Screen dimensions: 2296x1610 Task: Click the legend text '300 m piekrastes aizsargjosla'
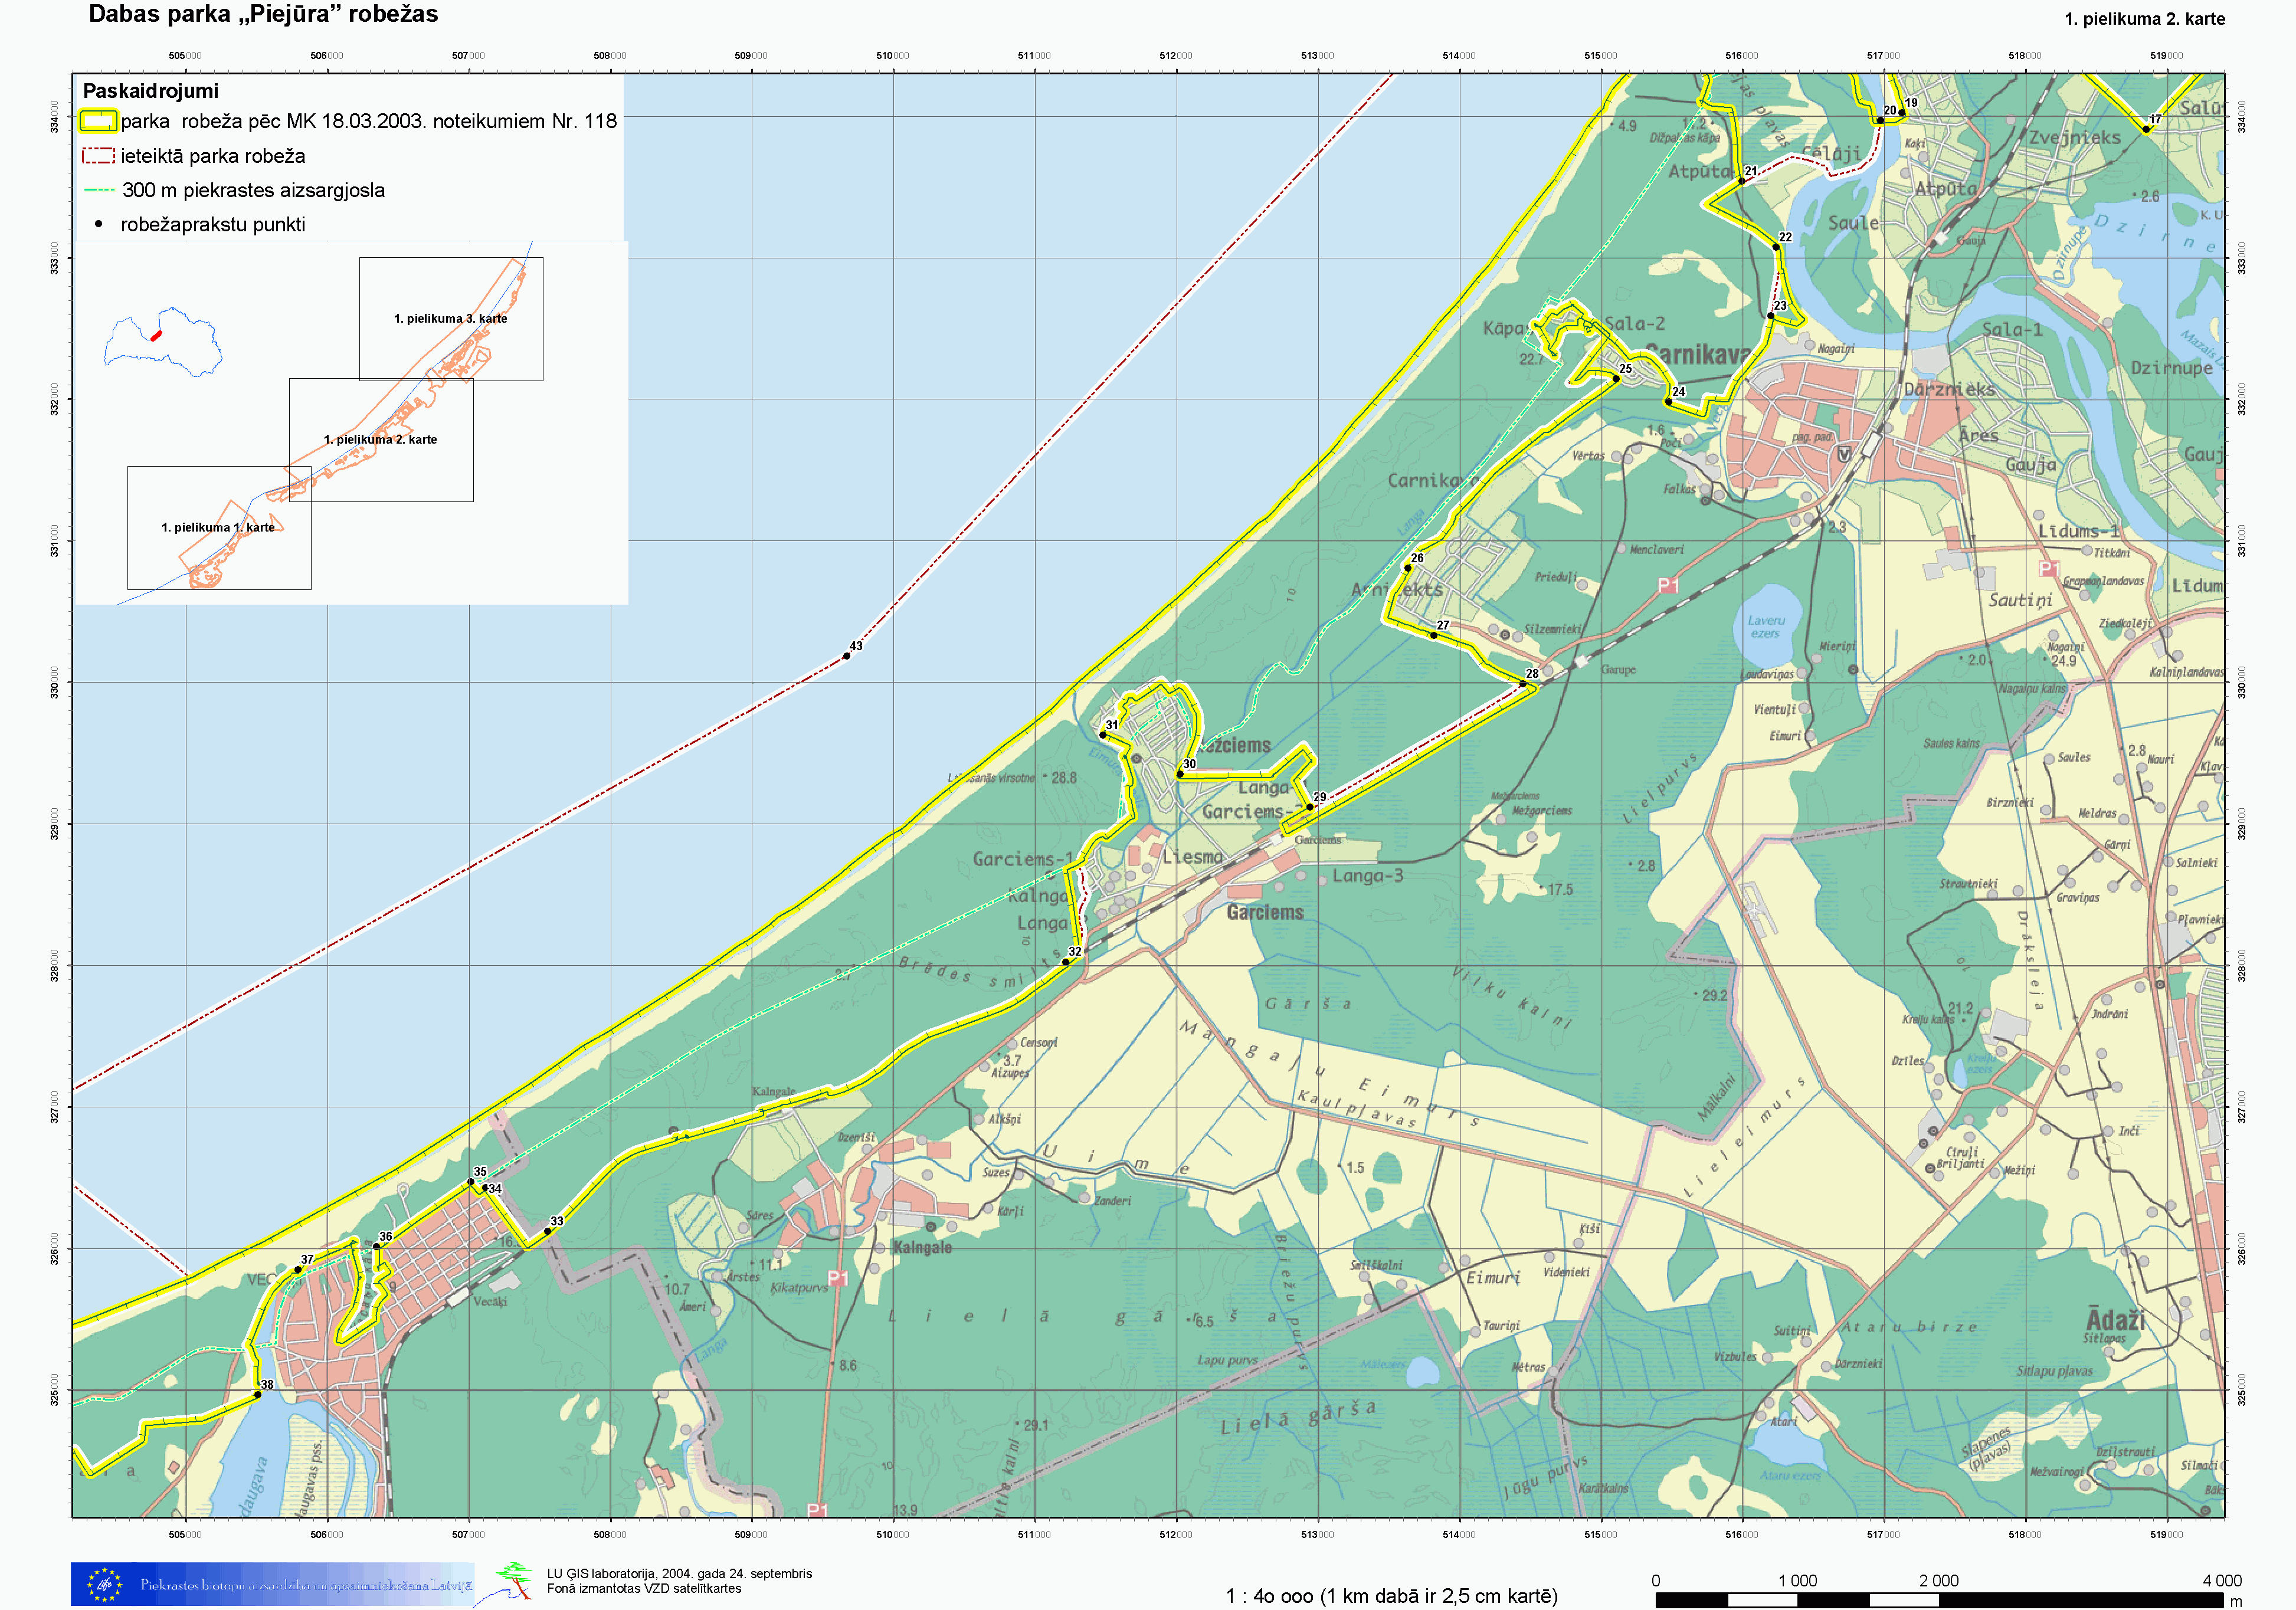253,190
